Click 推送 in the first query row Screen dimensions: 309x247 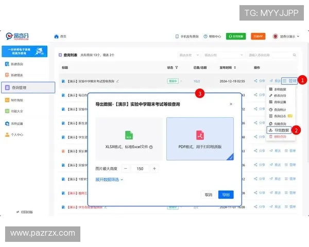pyautogui.click(x=276, y=81)
